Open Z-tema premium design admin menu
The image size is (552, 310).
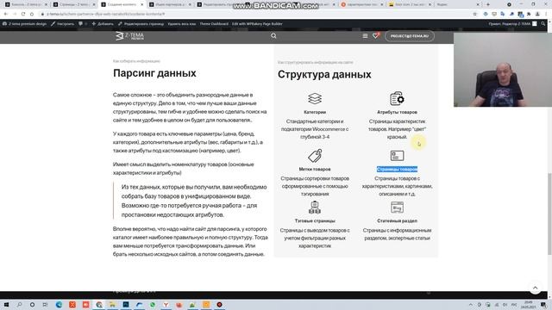pyautogui.click(x=24, y=24)
